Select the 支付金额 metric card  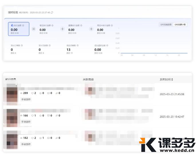19,29
